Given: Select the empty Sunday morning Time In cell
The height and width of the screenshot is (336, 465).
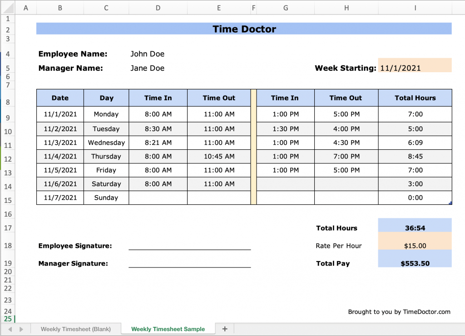Looking at the screenshot, I should pyautogui.click(x=158, y=198).
